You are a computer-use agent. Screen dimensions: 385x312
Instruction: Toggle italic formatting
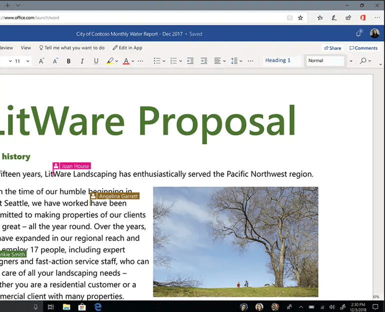coord(82,61)
